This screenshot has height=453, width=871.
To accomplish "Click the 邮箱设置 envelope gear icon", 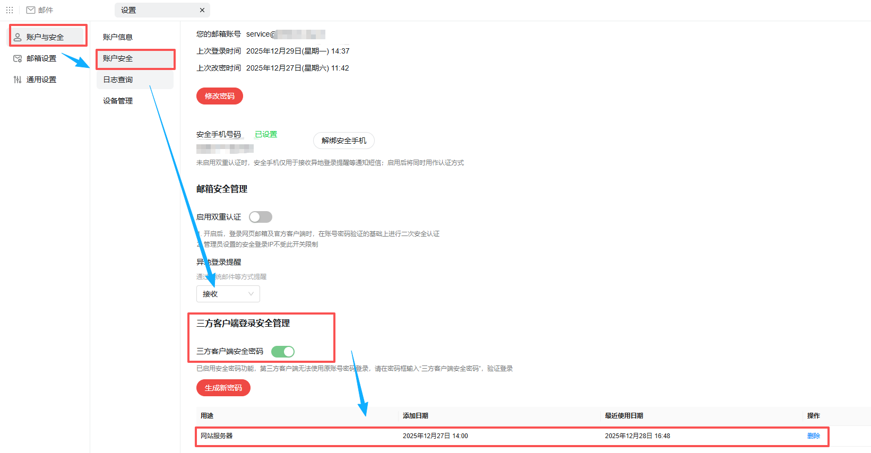I will click(x=18, y=58).
